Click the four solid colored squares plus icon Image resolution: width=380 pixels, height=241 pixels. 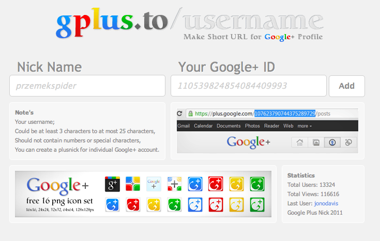pyautogui.click(x=133, y=184)
